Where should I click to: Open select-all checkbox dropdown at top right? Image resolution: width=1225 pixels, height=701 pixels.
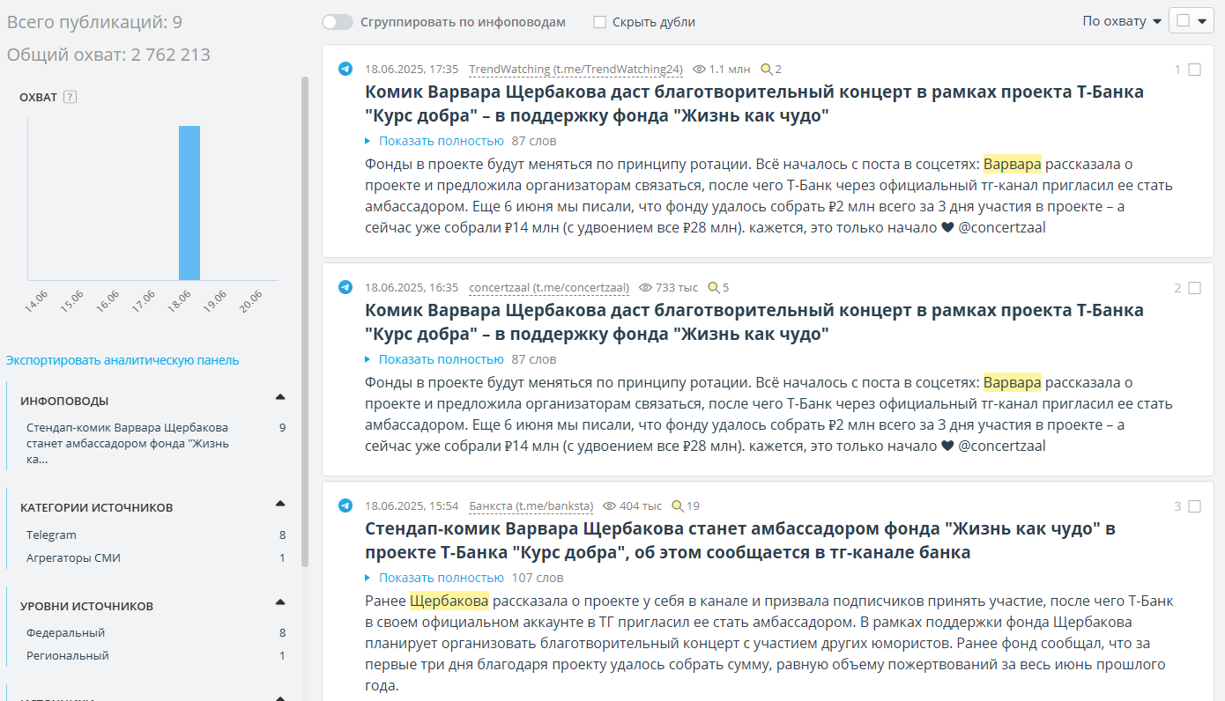1201,21
